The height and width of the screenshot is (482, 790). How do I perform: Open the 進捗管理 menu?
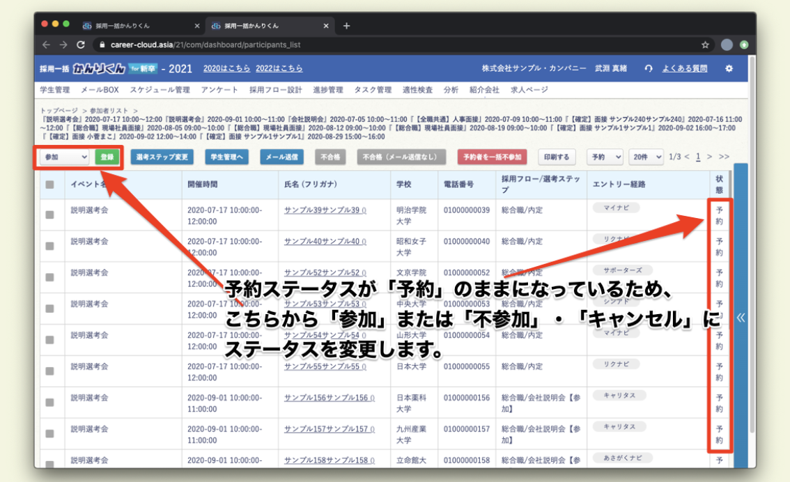pos(328,90)
